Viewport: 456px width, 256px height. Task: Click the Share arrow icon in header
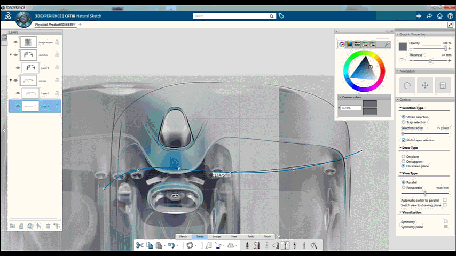[429, 16]
